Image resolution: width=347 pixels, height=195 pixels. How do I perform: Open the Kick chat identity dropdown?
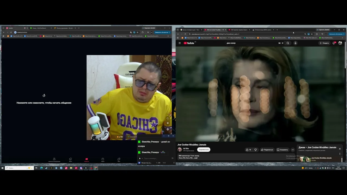[140, 158]
